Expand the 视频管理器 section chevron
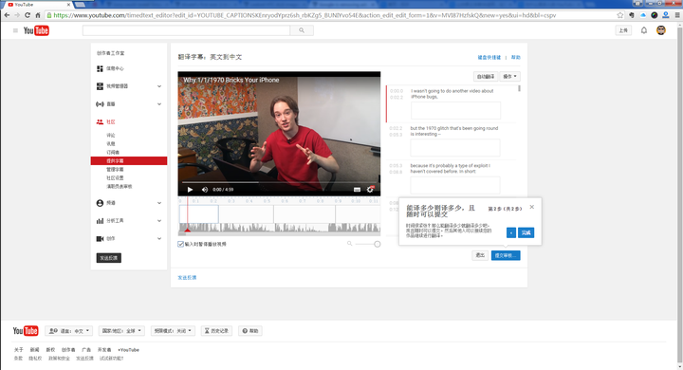683x370 pixels. [159, 86]
